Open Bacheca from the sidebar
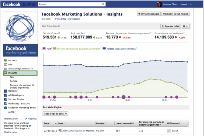 [12, 60]
